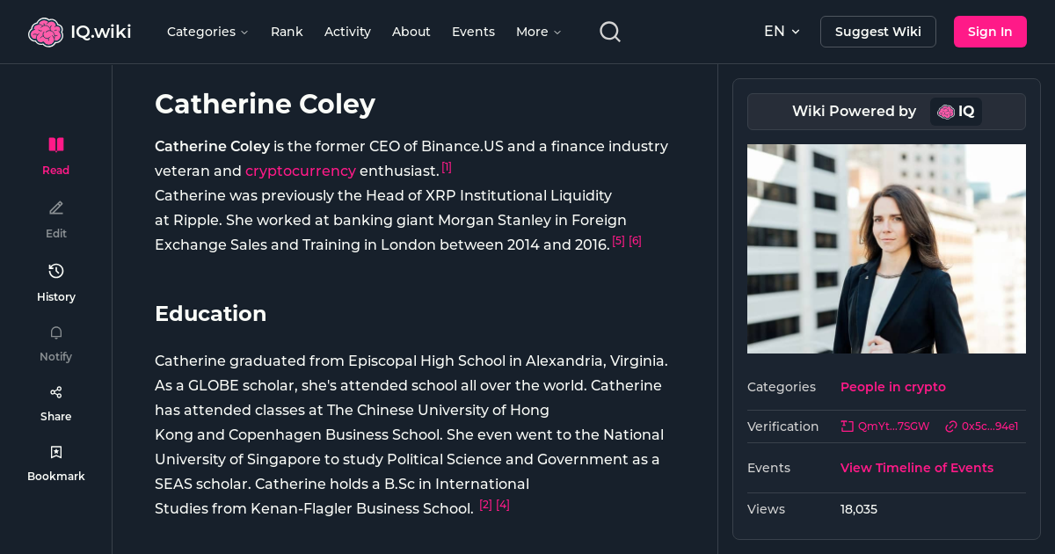1055x554 pixels.
Task: Click Catherine Coley's profile photo
Action: pos(886,249)
